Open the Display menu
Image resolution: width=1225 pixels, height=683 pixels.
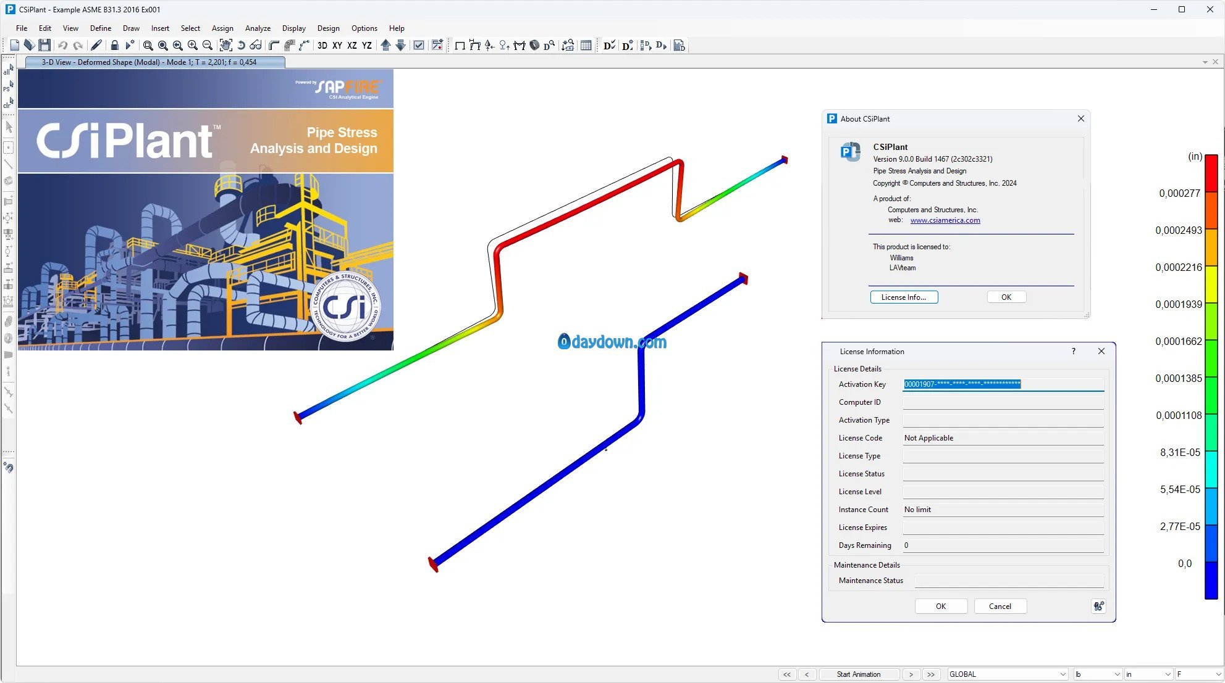point(294,28)
